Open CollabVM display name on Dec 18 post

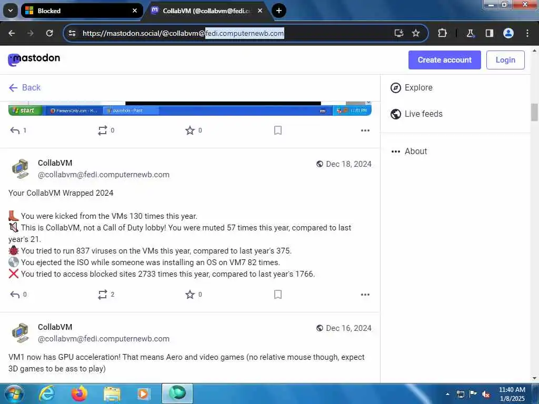[x=55, y=163]
